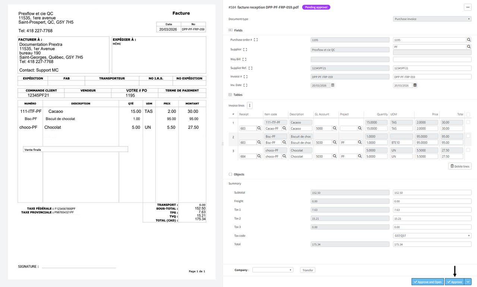Check the row checkbox for invoice line 2

[x=468, y=136]
